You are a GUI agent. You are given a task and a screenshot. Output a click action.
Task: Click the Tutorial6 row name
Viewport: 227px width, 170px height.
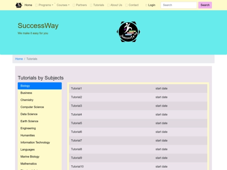tap(77, 132)
